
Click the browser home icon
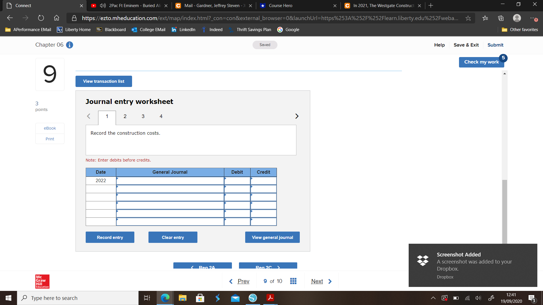click(56, 18)
